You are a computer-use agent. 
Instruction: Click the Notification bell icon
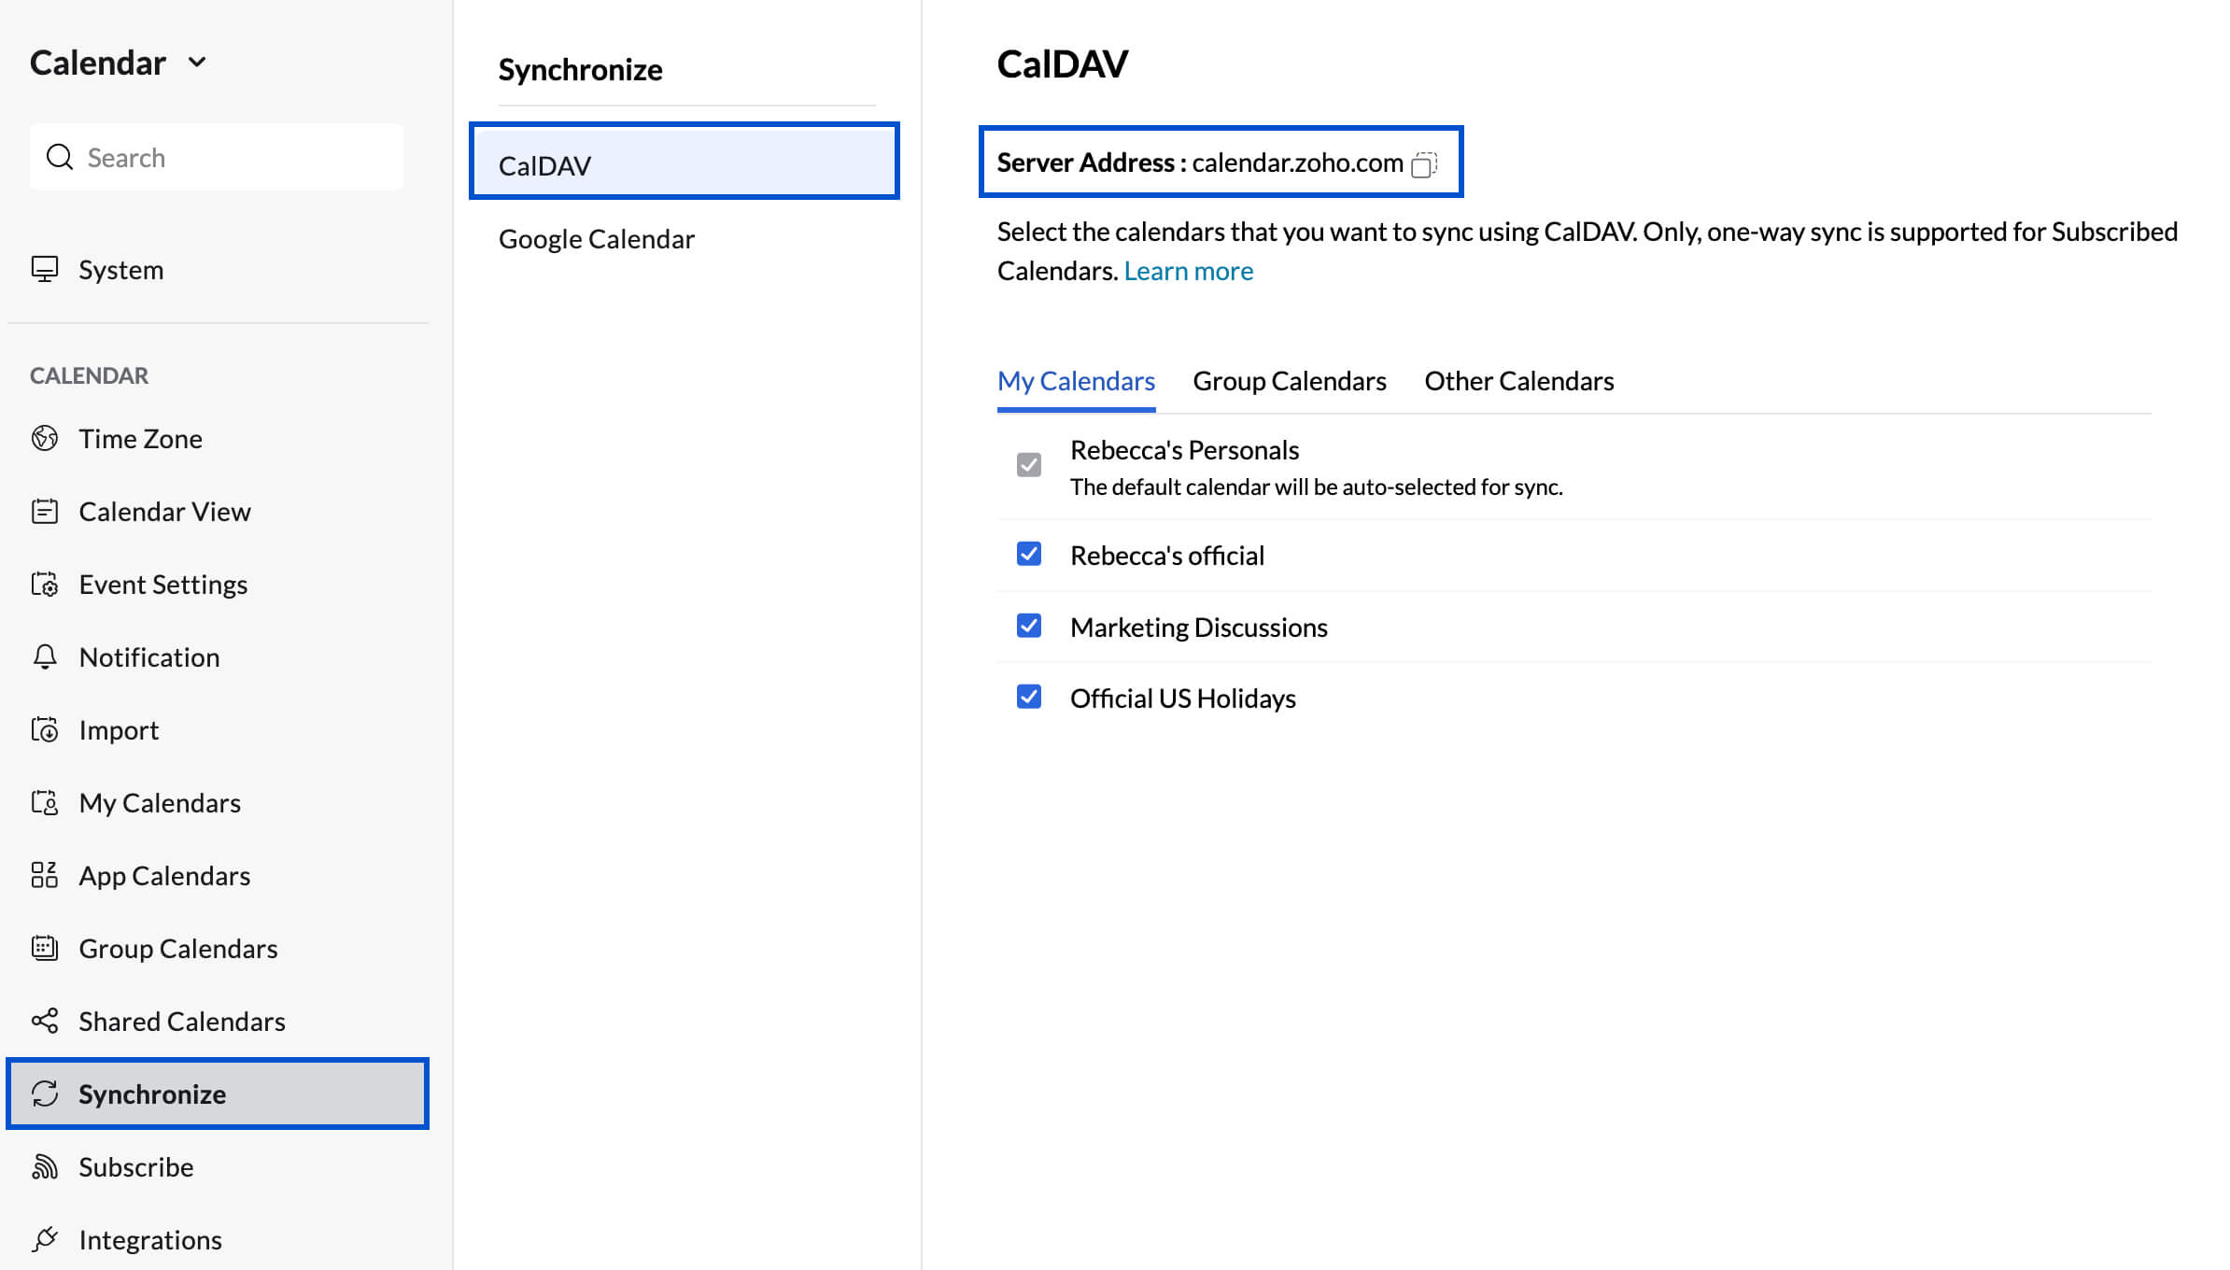45,656
